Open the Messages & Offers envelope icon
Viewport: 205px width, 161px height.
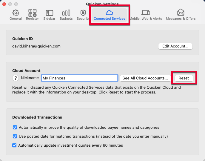coord(181,12)
